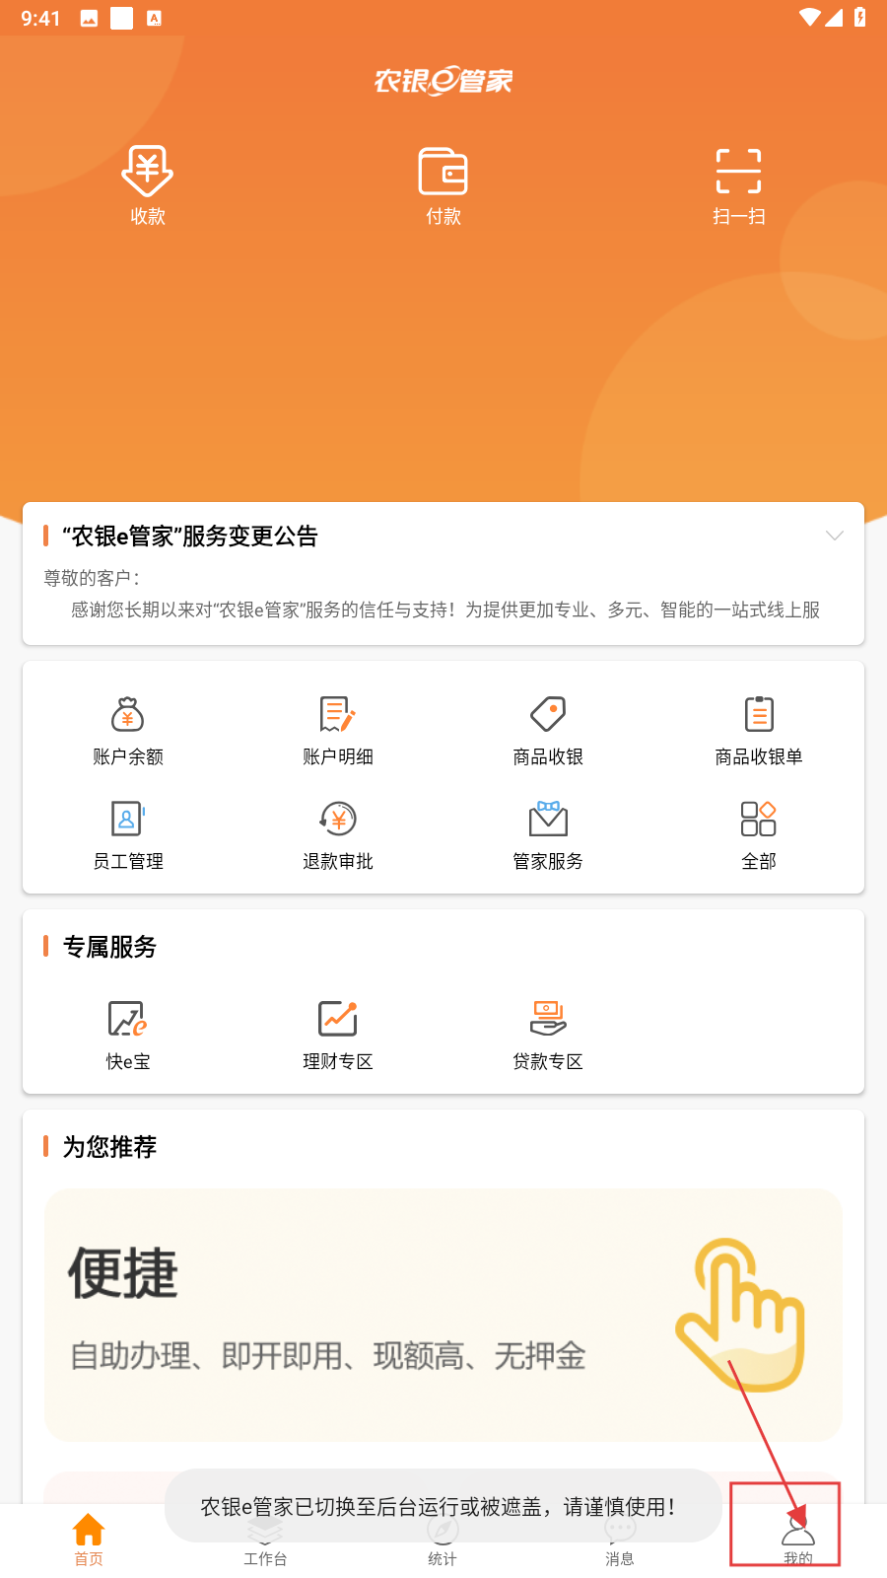Open the 便捷 loan recommendation banner

click(443, 1315)
